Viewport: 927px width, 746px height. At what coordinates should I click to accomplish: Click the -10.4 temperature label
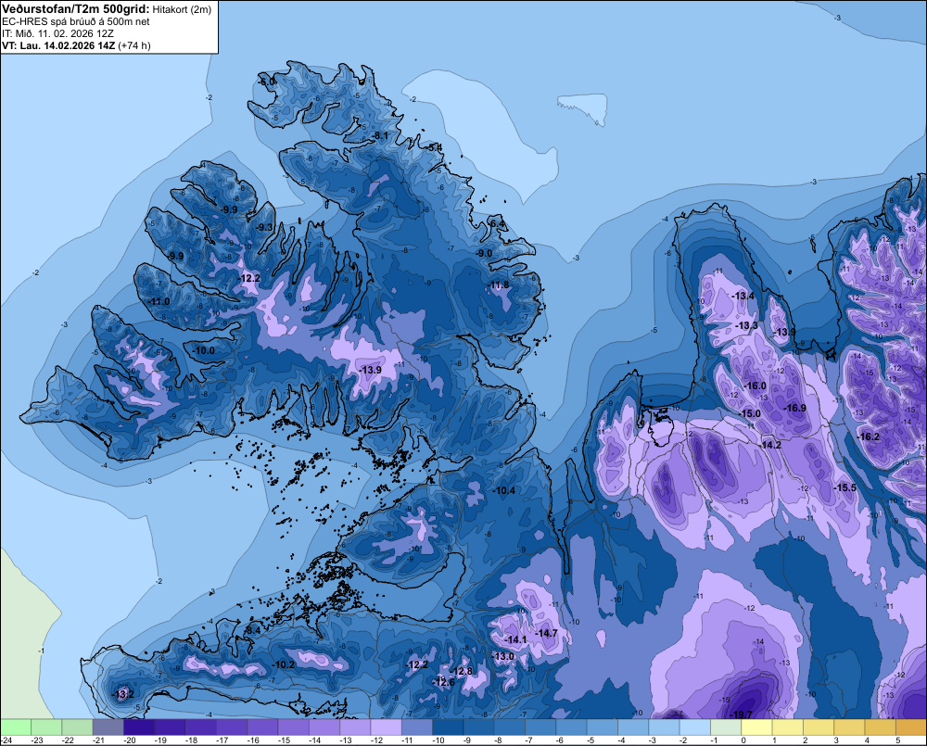503,490
